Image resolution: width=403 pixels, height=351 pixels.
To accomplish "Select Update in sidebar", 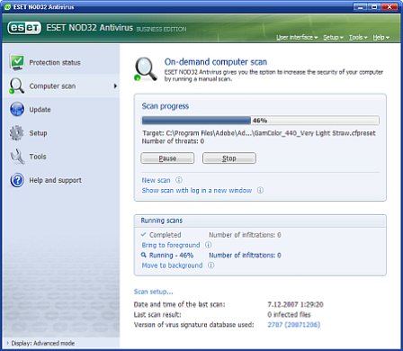I will (x=61, y=110).
